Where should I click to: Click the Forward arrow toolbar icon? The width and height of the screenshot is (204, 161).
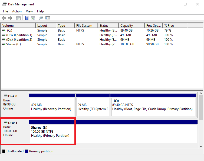10,18
